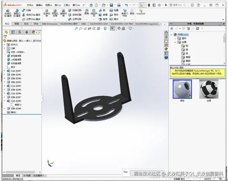Collapse the 金属 metals appearance folder
The height and width of the screenshot is (181, 228).
point(175,42)
